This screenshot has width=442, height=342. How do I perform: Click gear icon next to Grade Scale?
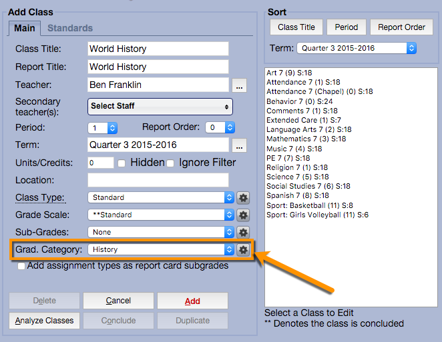[243, 215]
